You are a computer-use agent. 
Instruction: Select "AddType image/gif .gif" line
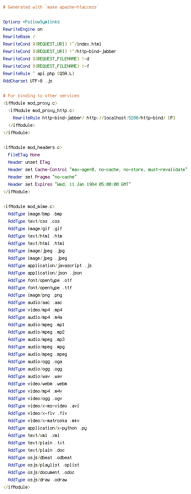35,229
